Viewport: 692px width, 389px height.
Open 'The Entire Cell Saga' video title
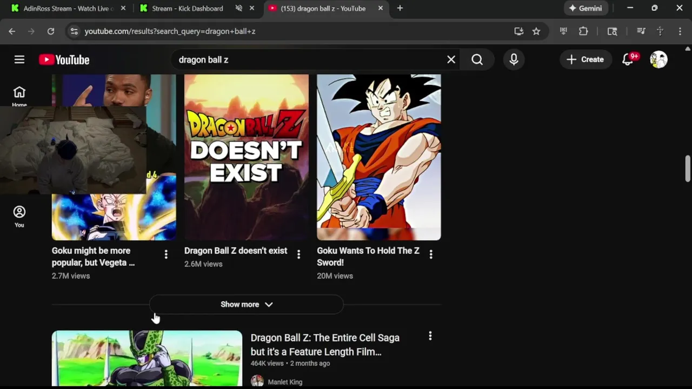(325, 345)
